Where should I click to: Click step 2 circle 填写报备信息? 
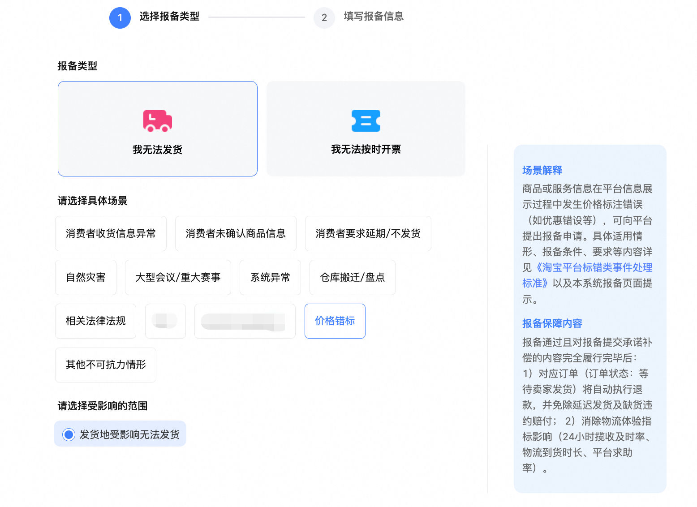[x=324, y=18]
